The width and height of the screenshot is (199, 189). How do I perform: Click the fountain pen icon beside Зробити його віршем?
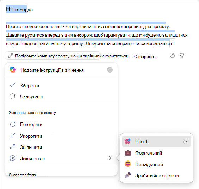click(128, 175)
